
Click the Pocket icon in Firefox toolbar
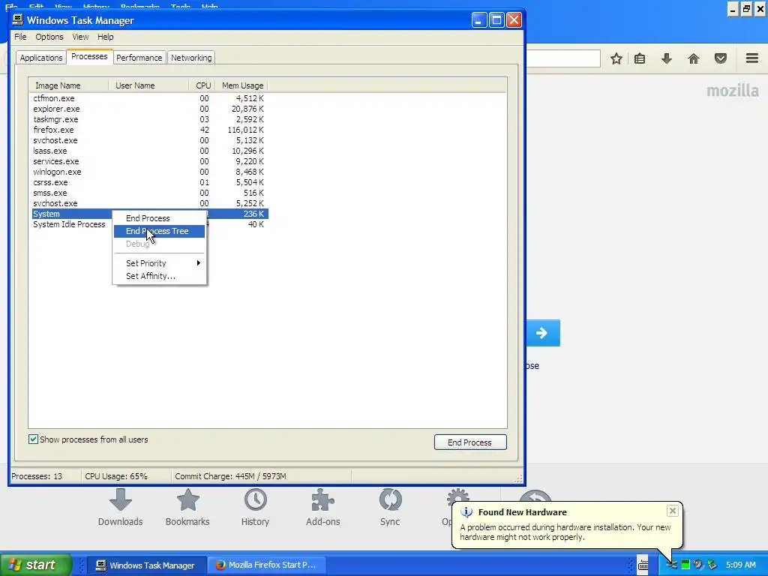point(721,58)
